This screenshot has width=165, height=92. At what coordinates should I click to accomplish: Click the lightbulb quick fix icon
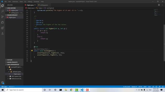point(32,51)
